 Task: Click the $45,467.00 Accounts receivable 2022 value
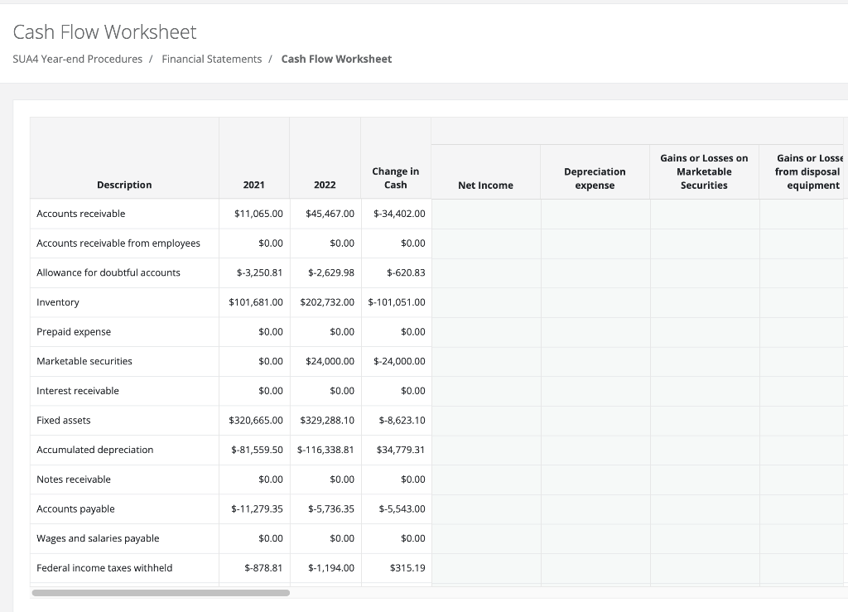(330, 214)
